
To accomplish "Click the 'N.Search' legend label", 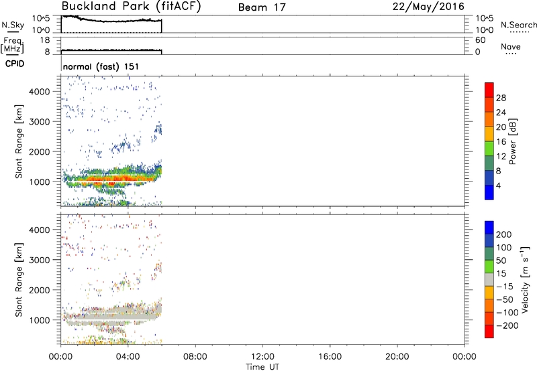I will (x=518, y=25).
